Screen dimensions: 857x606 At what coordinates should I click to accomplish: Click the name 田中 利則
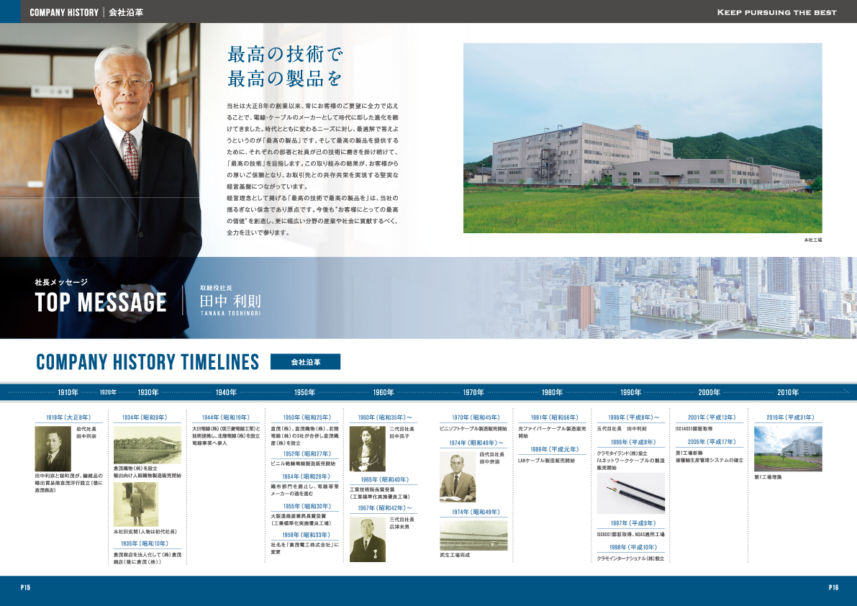[x=230, y=301]
